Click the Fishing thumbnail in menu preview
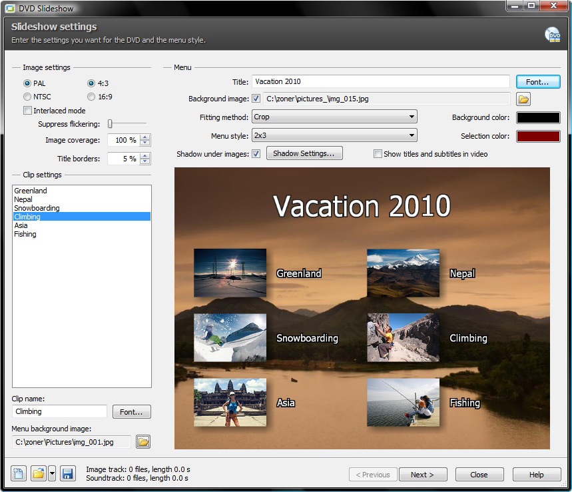572x492 pixels. pos(403,402)
